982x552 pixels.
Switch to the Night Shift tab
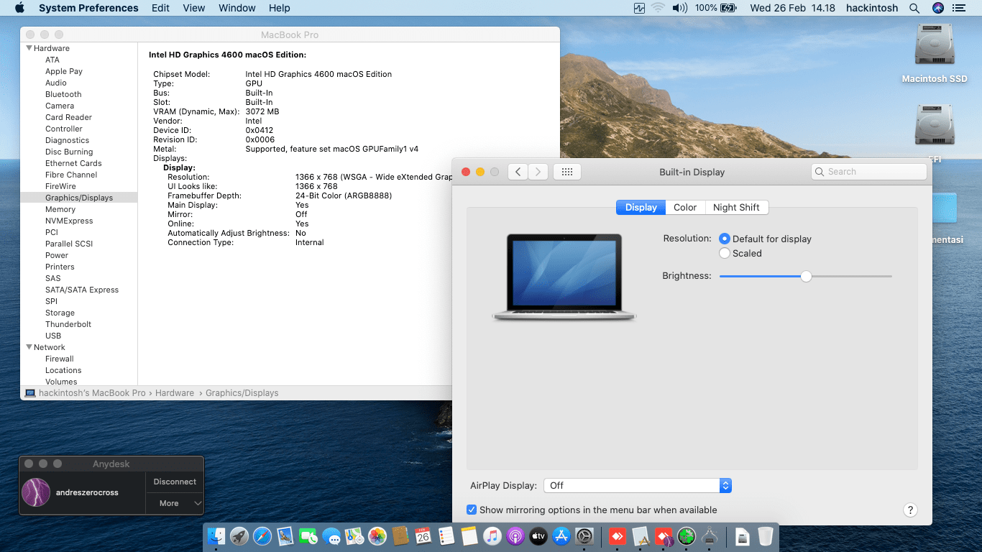tap(736, 207)
